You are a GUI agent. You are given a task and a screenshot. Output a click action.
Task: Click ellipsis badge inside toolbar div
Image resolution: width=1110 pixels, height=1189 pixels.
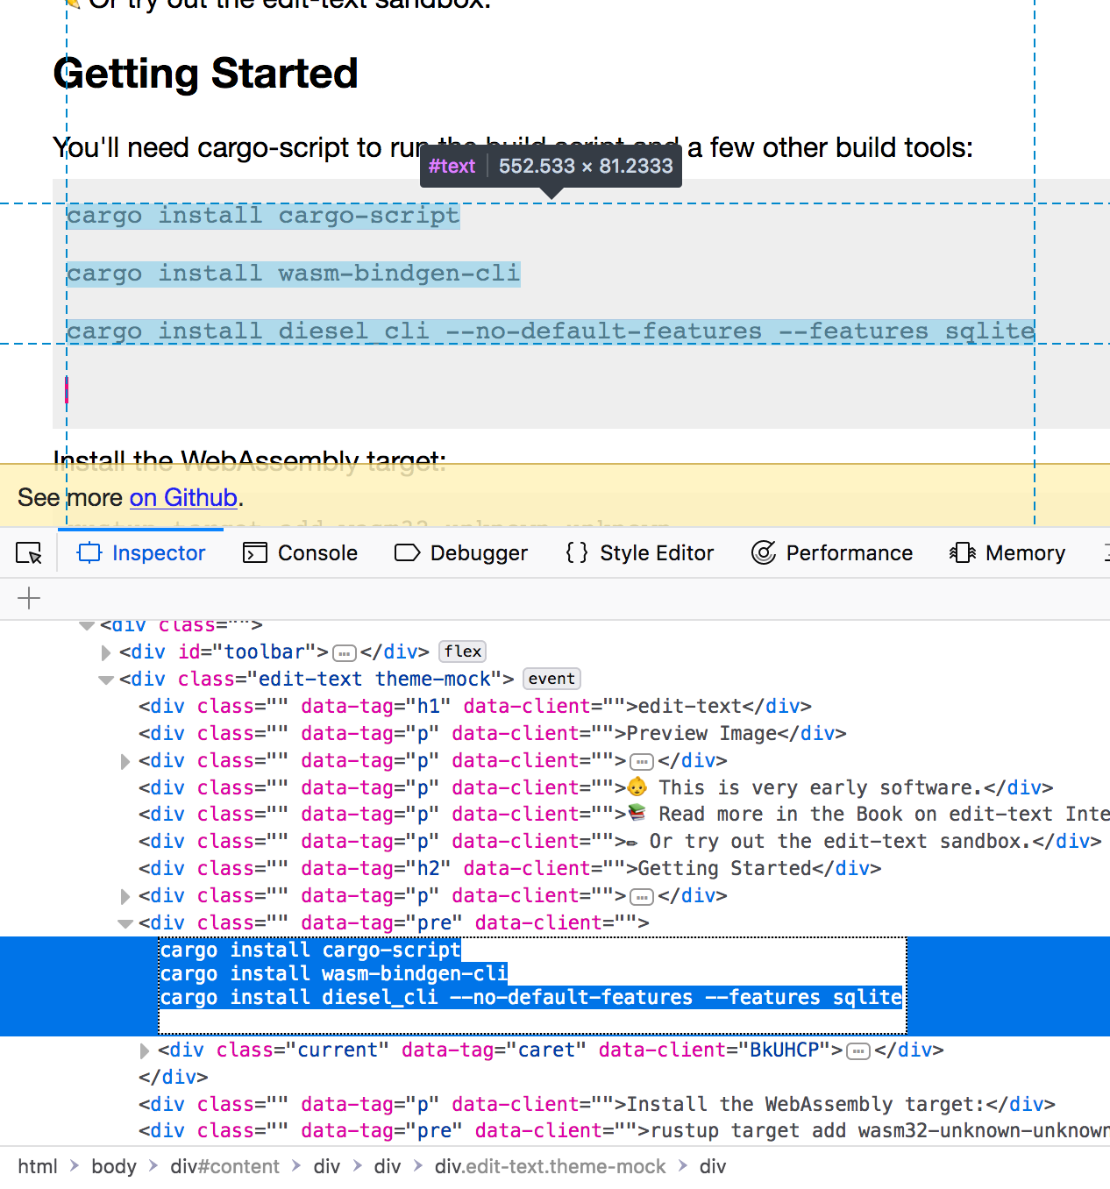(x=345, y=653)
